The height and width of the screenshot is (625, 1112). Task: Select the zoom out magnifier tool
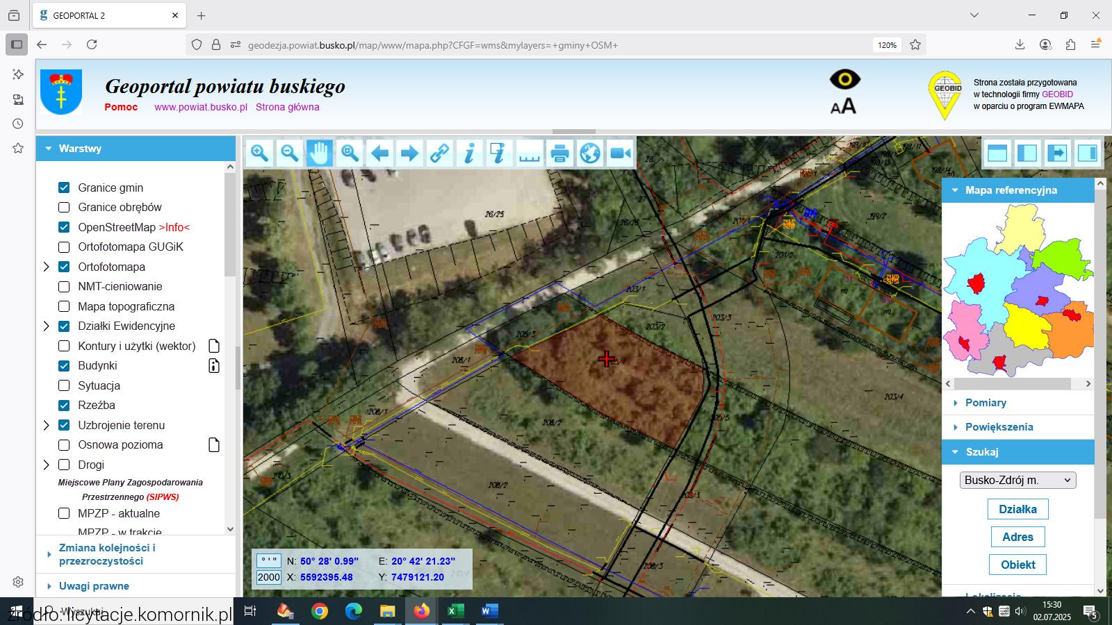[290, 153]
